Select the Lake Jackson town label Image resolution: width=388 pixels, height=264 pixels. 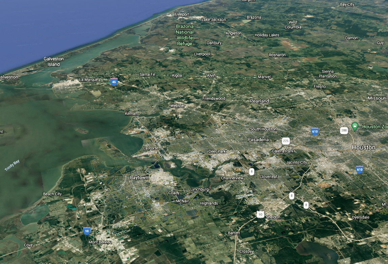(x=214, y=20)
